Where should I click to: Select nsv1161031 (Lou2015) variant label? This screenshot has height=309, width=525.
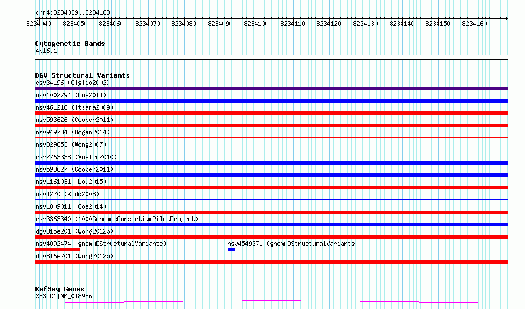(x=71, y=182)
